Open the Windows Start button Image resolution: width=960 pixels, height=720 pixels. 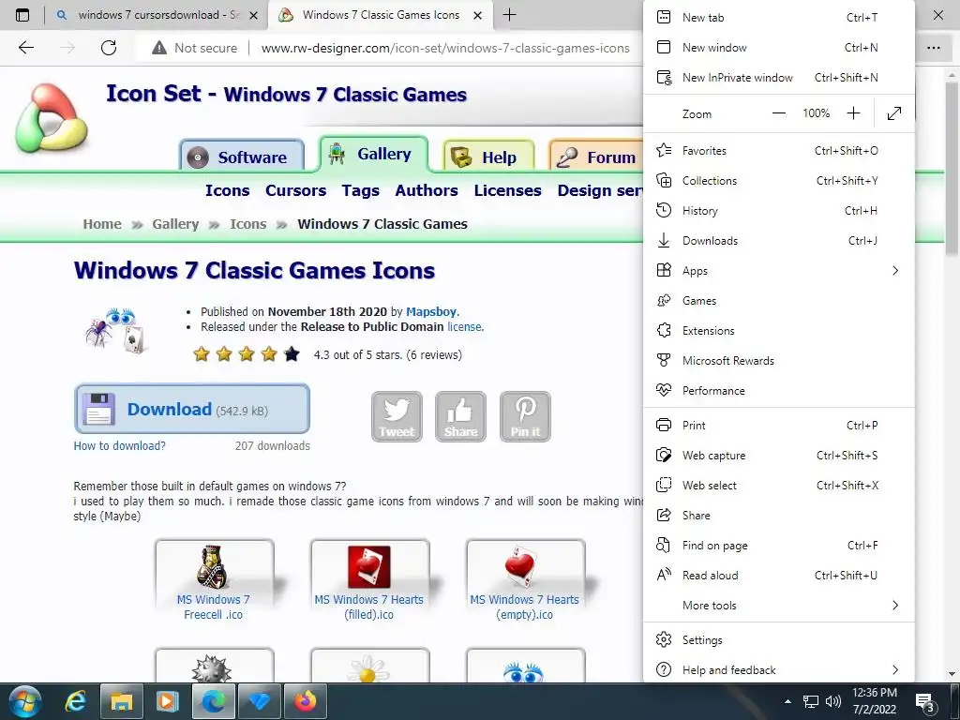tap(25, 701)
